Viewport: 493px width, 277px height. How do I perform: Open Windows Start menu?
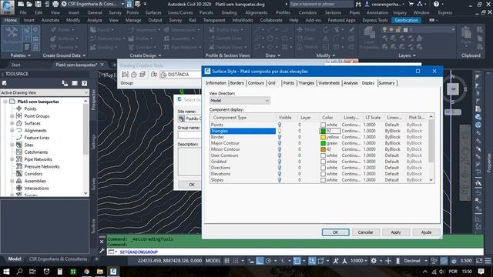[6, 272]
